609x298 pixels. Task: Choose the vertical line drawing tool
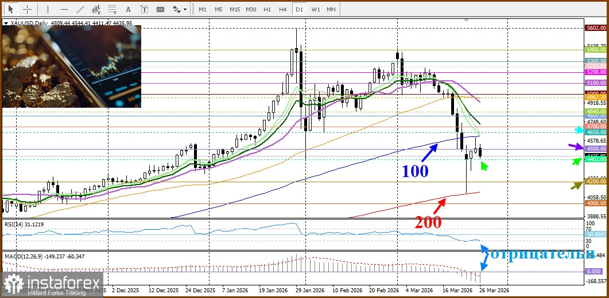tap(48, 9)
